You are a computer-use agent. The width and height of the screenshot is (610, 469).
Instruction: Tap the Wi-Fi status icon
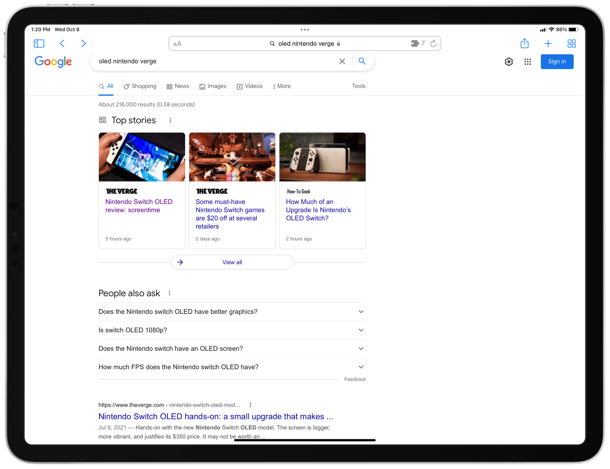click(x=552, y=29)
